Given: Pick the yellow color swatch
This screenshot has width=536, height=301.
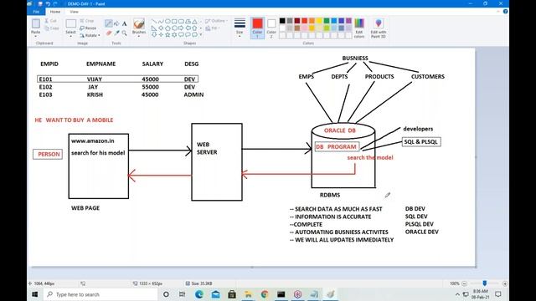Looking at the screenshot, I should click(319, 21).
